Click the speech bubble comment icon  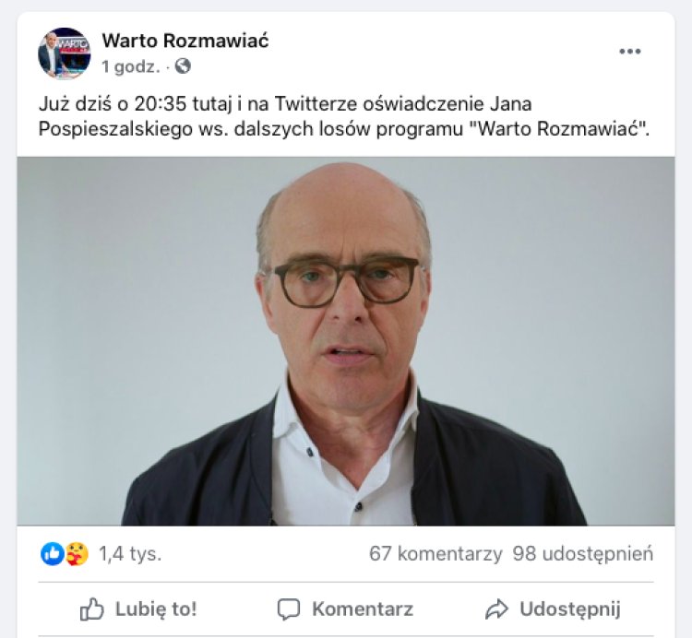pyautogui.click(x=289, y=609)
